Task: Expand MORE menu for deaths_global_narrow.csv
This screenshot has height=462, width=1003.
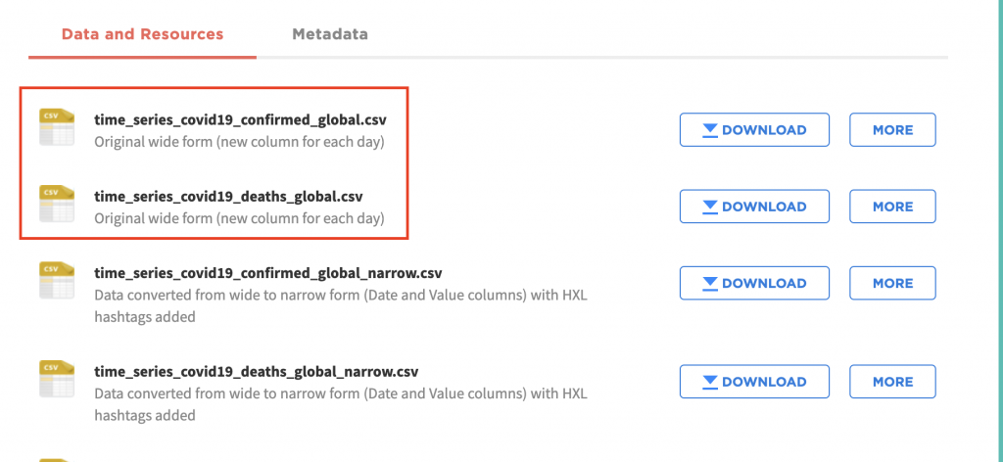Action: (x=892, y=382)
